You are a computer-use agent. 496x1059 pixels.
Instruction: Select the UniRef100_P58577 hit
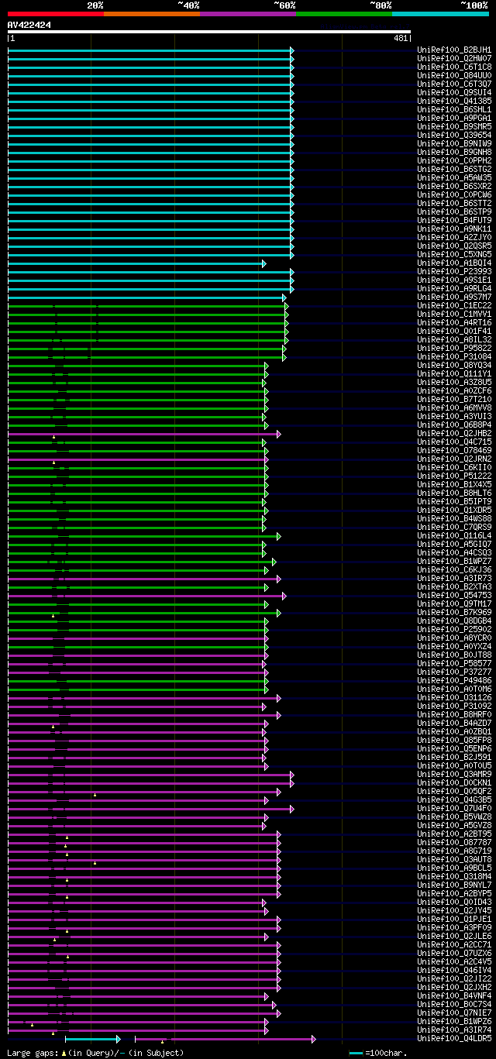click(x=454, y=663)
